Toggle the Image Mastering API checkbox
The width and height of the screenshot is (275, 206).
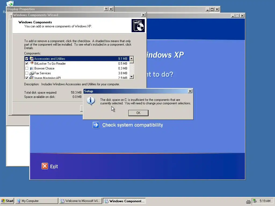coord(27,78)
